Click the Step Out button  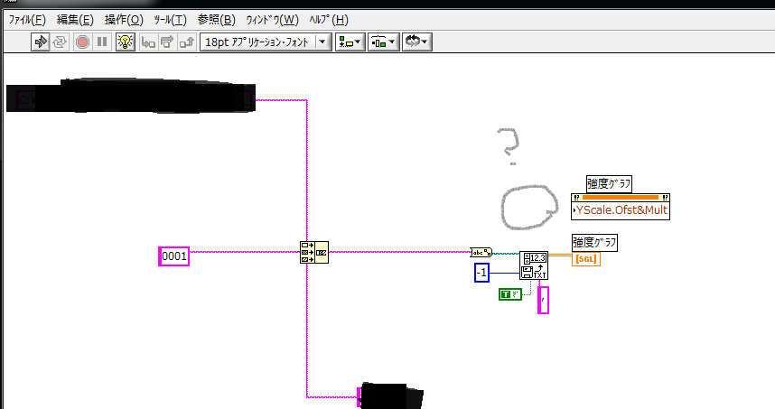[x=187, y=42]
